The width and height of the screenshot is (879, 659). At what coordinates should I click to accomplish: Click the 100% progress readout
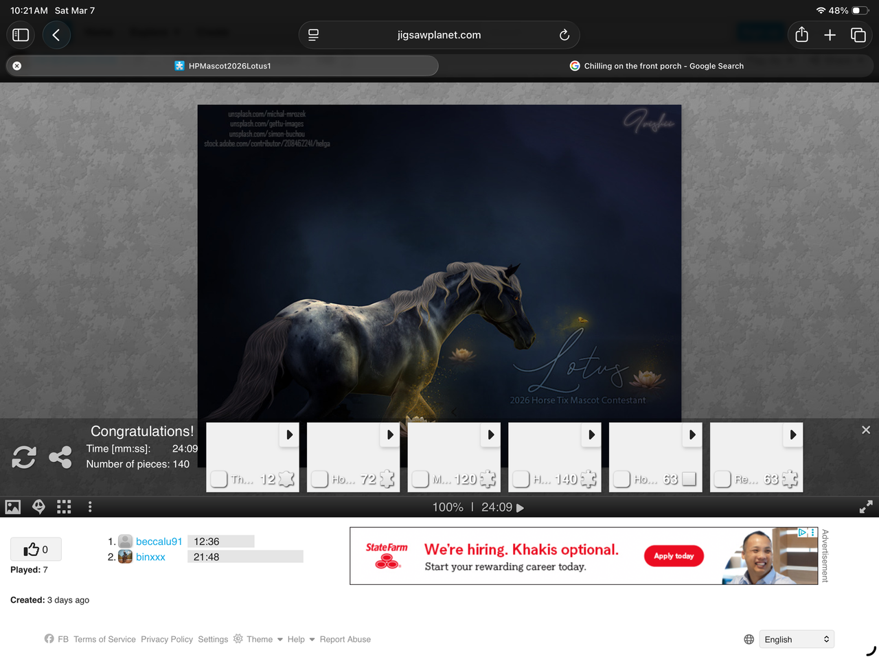(448, 507)
